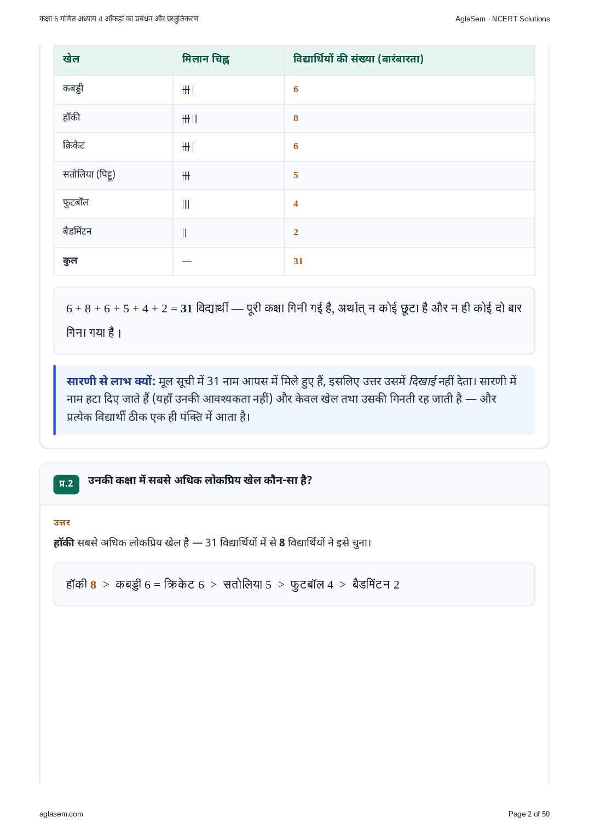
Task: Select the खेल column header
Action: click(x=71, y=59)
